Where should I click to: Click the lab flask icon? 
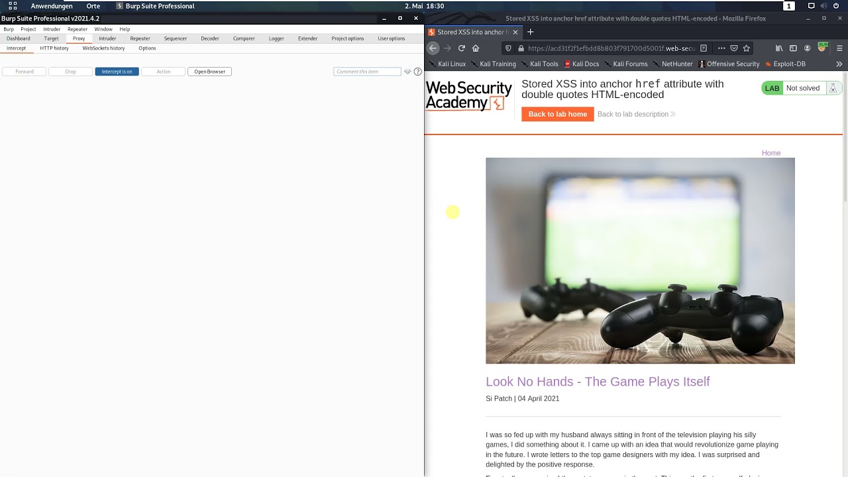pos(833,88)
